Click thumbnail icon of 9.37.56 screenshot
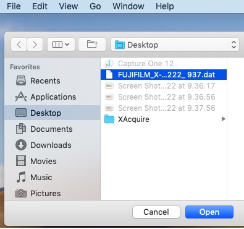The image size is (244, 229). (x=109, y=108)
